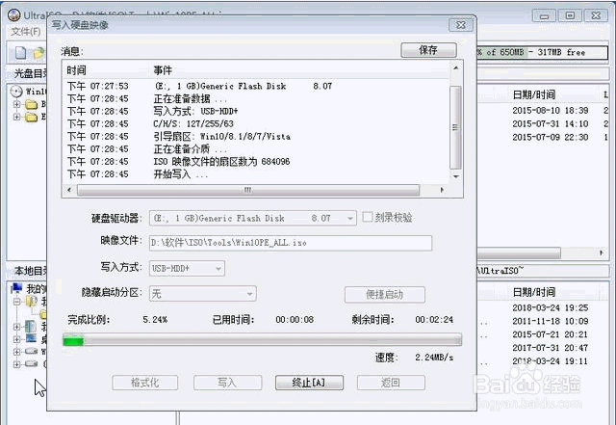Open the 写入方式 USB-HDD+ dropdown

point(187,268)
